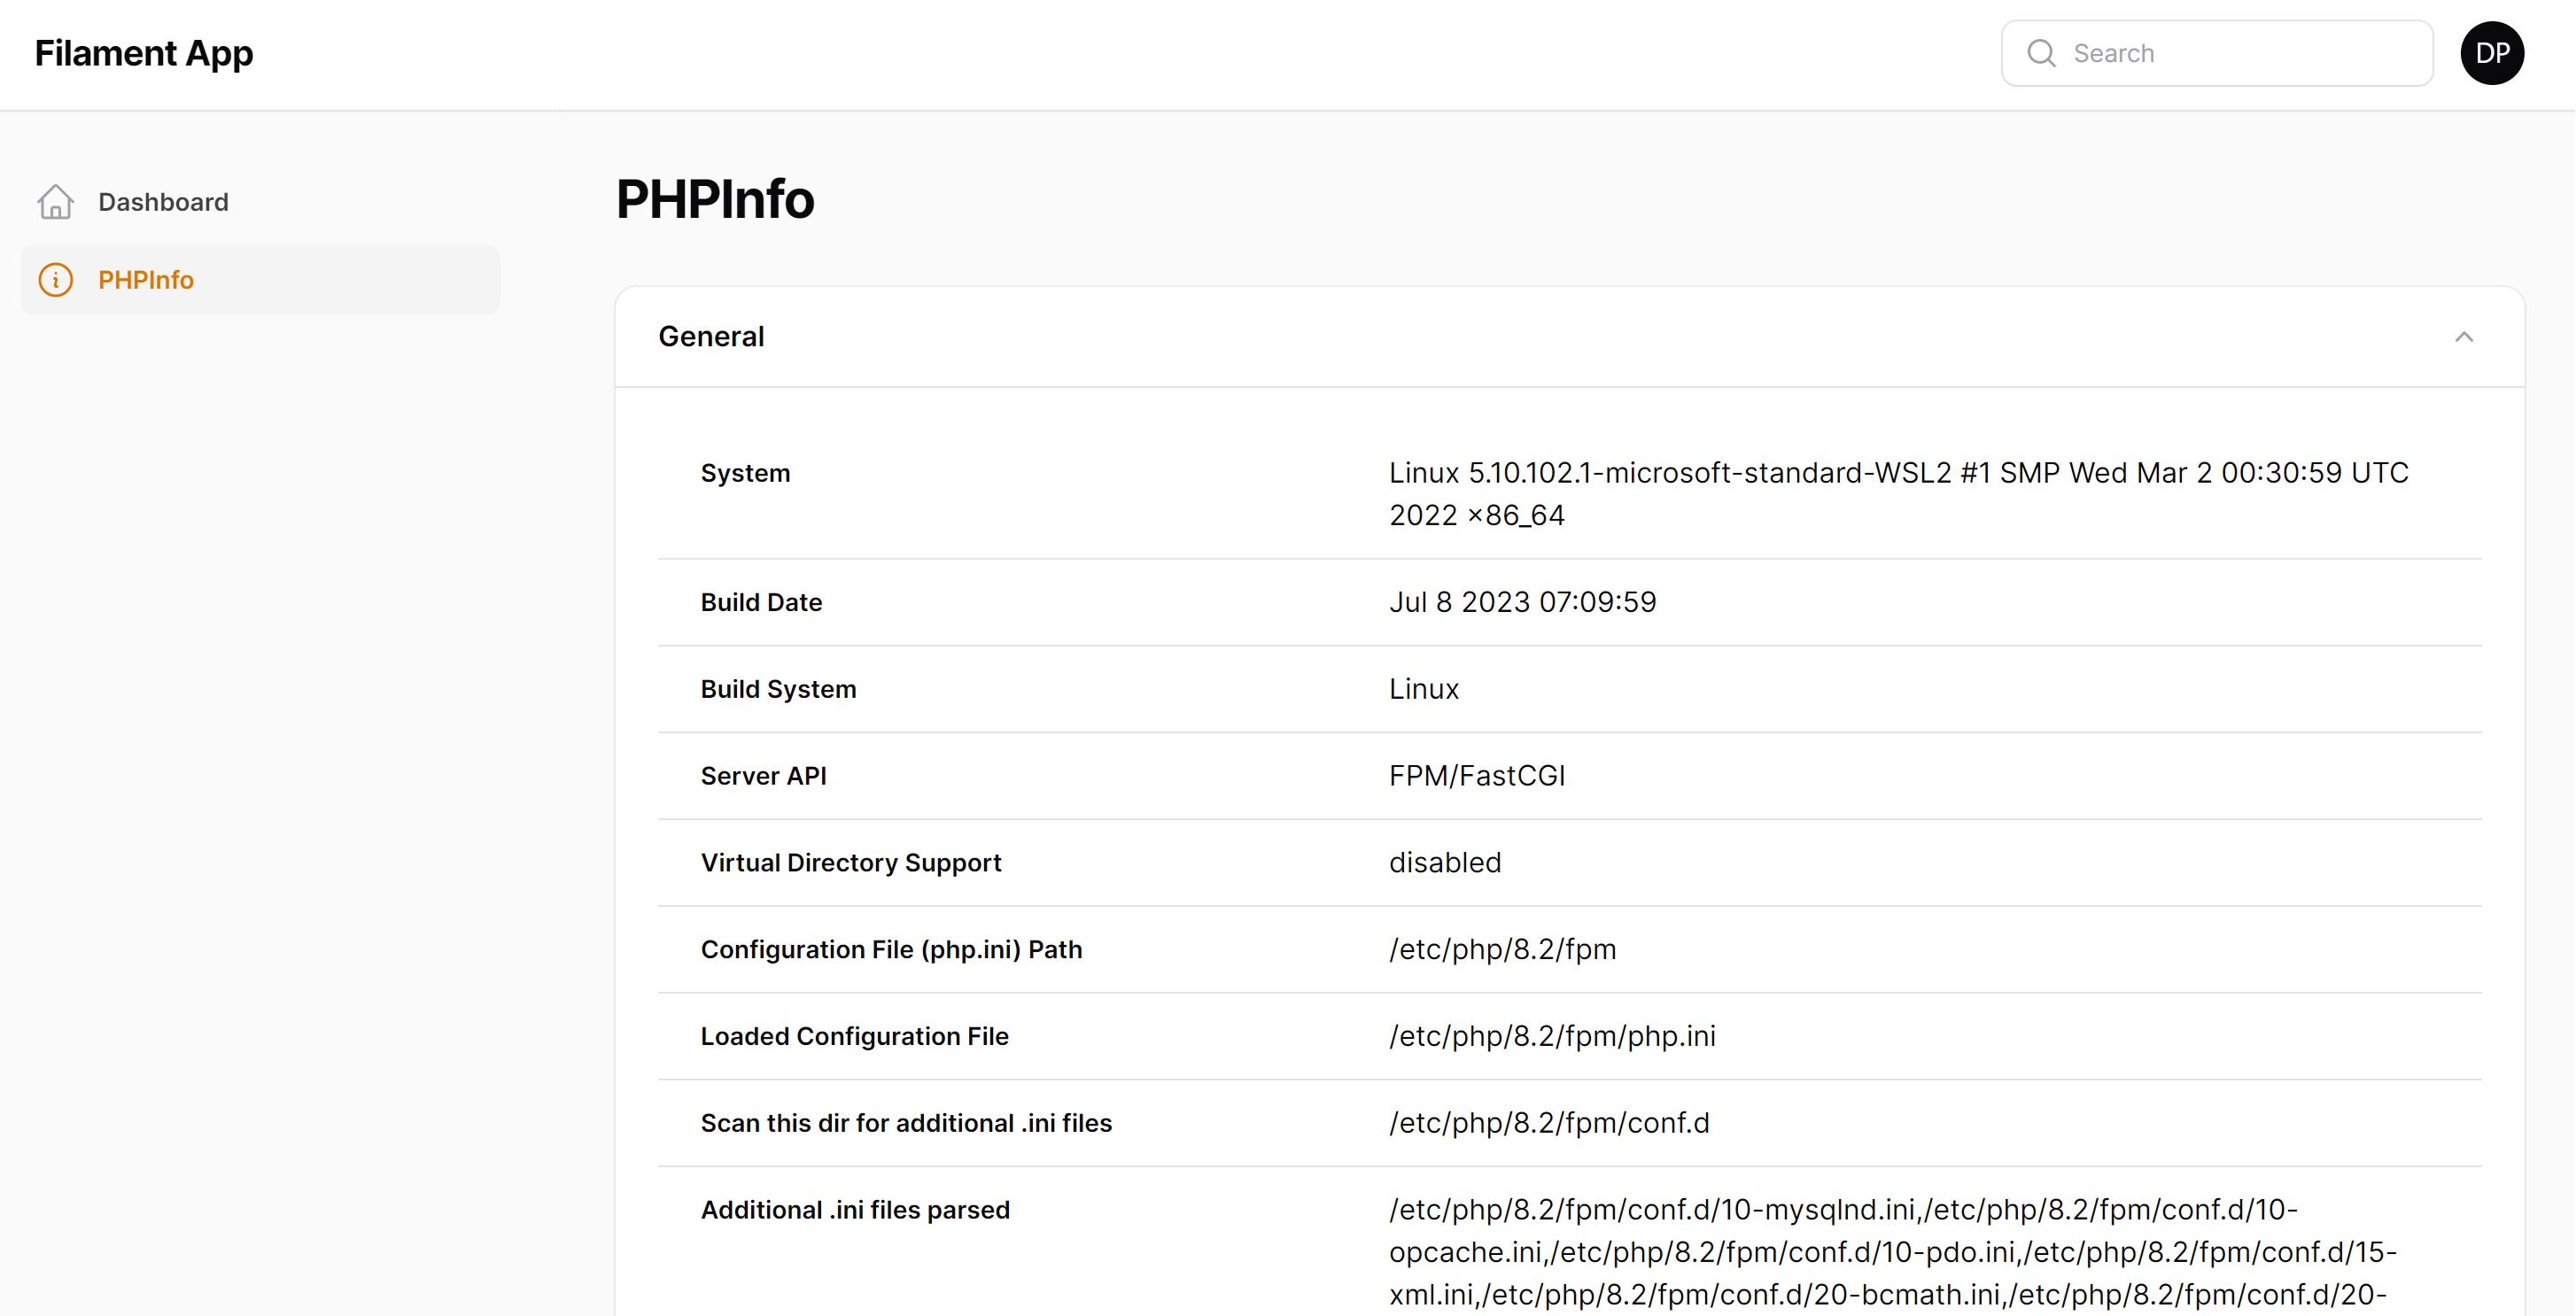Click the /etc/php/8.2/fpm path value
2576x1316 pixels.
click(1502, 950)
